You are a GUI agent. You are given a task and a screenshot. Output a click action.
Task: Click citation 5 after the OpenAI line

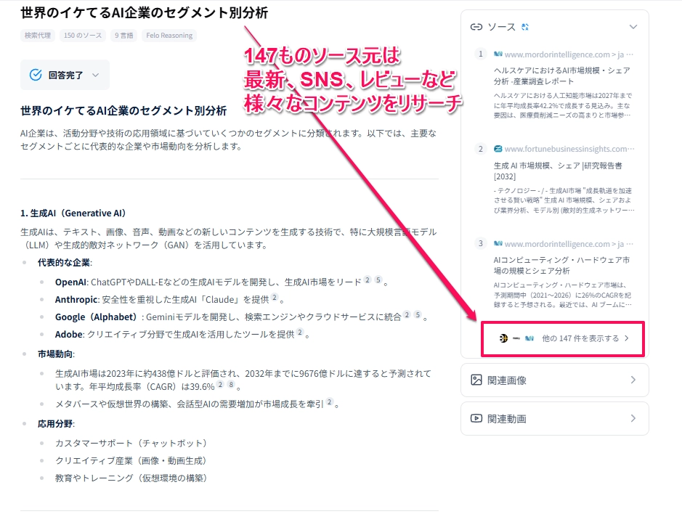coord(378,280)
